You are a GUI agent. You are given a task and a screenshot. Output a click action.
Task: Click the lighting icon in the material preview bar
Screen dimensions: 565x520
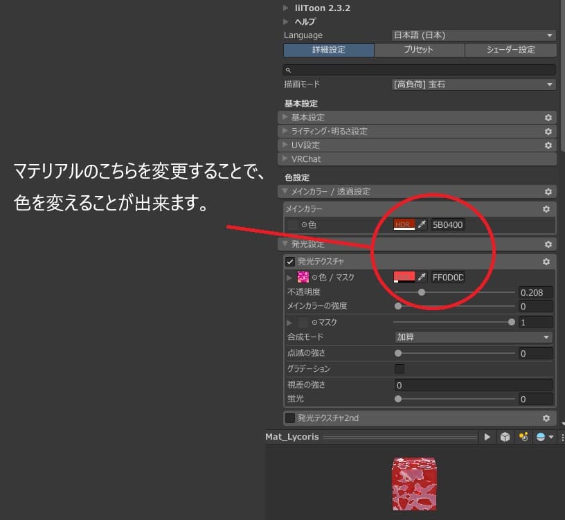point(523,437)
